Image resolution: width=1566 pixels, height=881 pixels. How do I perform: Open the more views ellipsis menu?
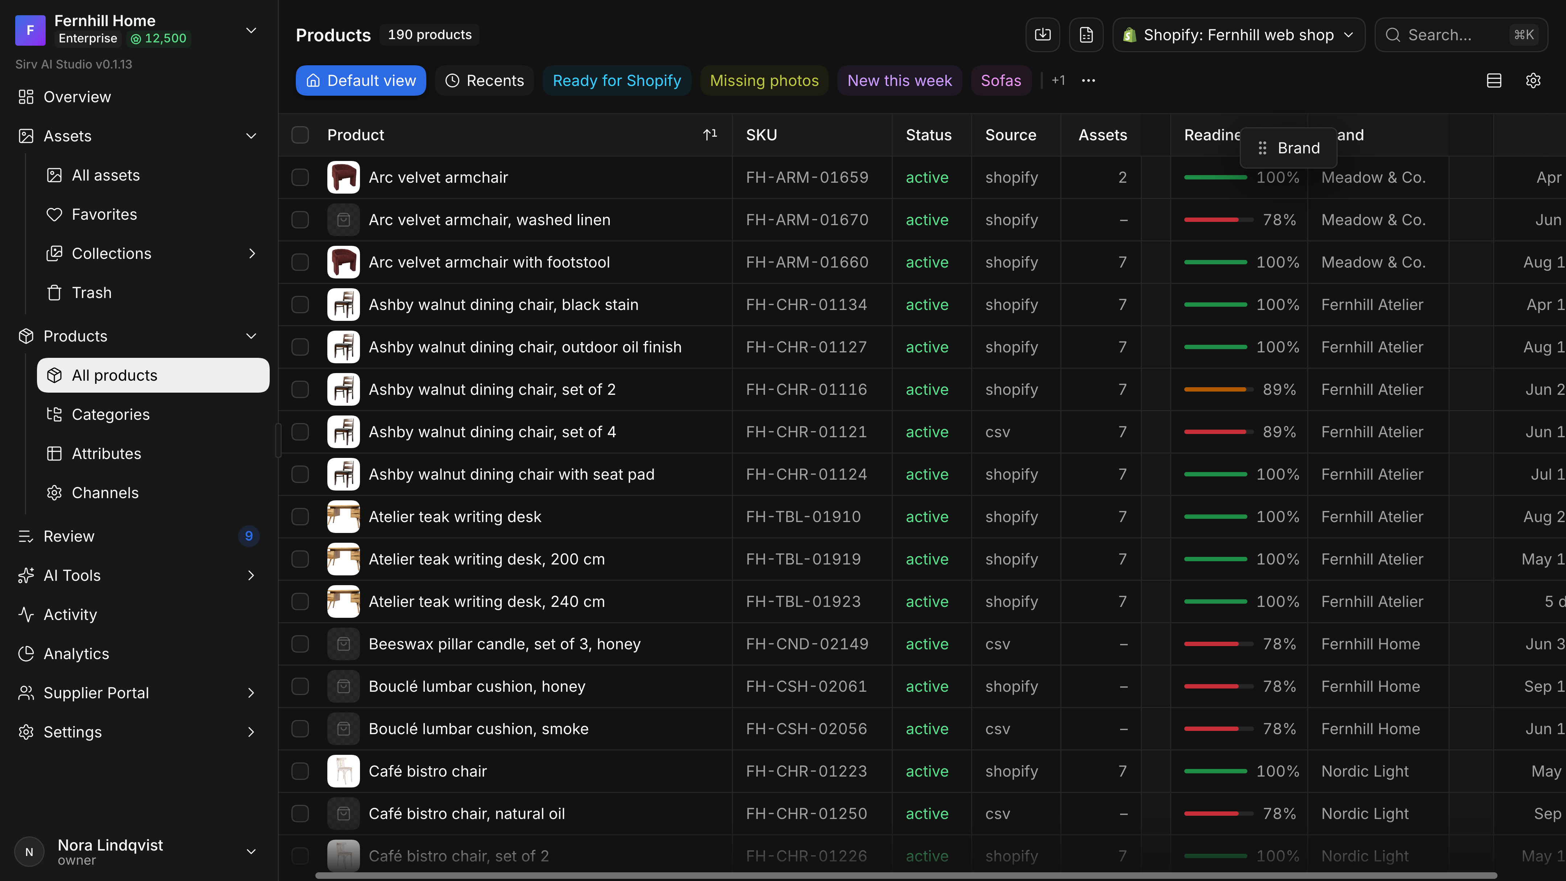(1088, 80)
